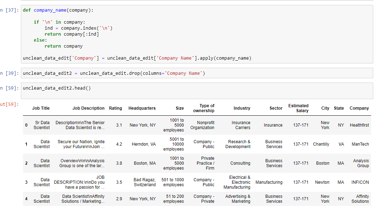Viewport: 375px width, 207px height.
Task: Click the 501 to 1000 employees size cell
Action: click(173, 182)
